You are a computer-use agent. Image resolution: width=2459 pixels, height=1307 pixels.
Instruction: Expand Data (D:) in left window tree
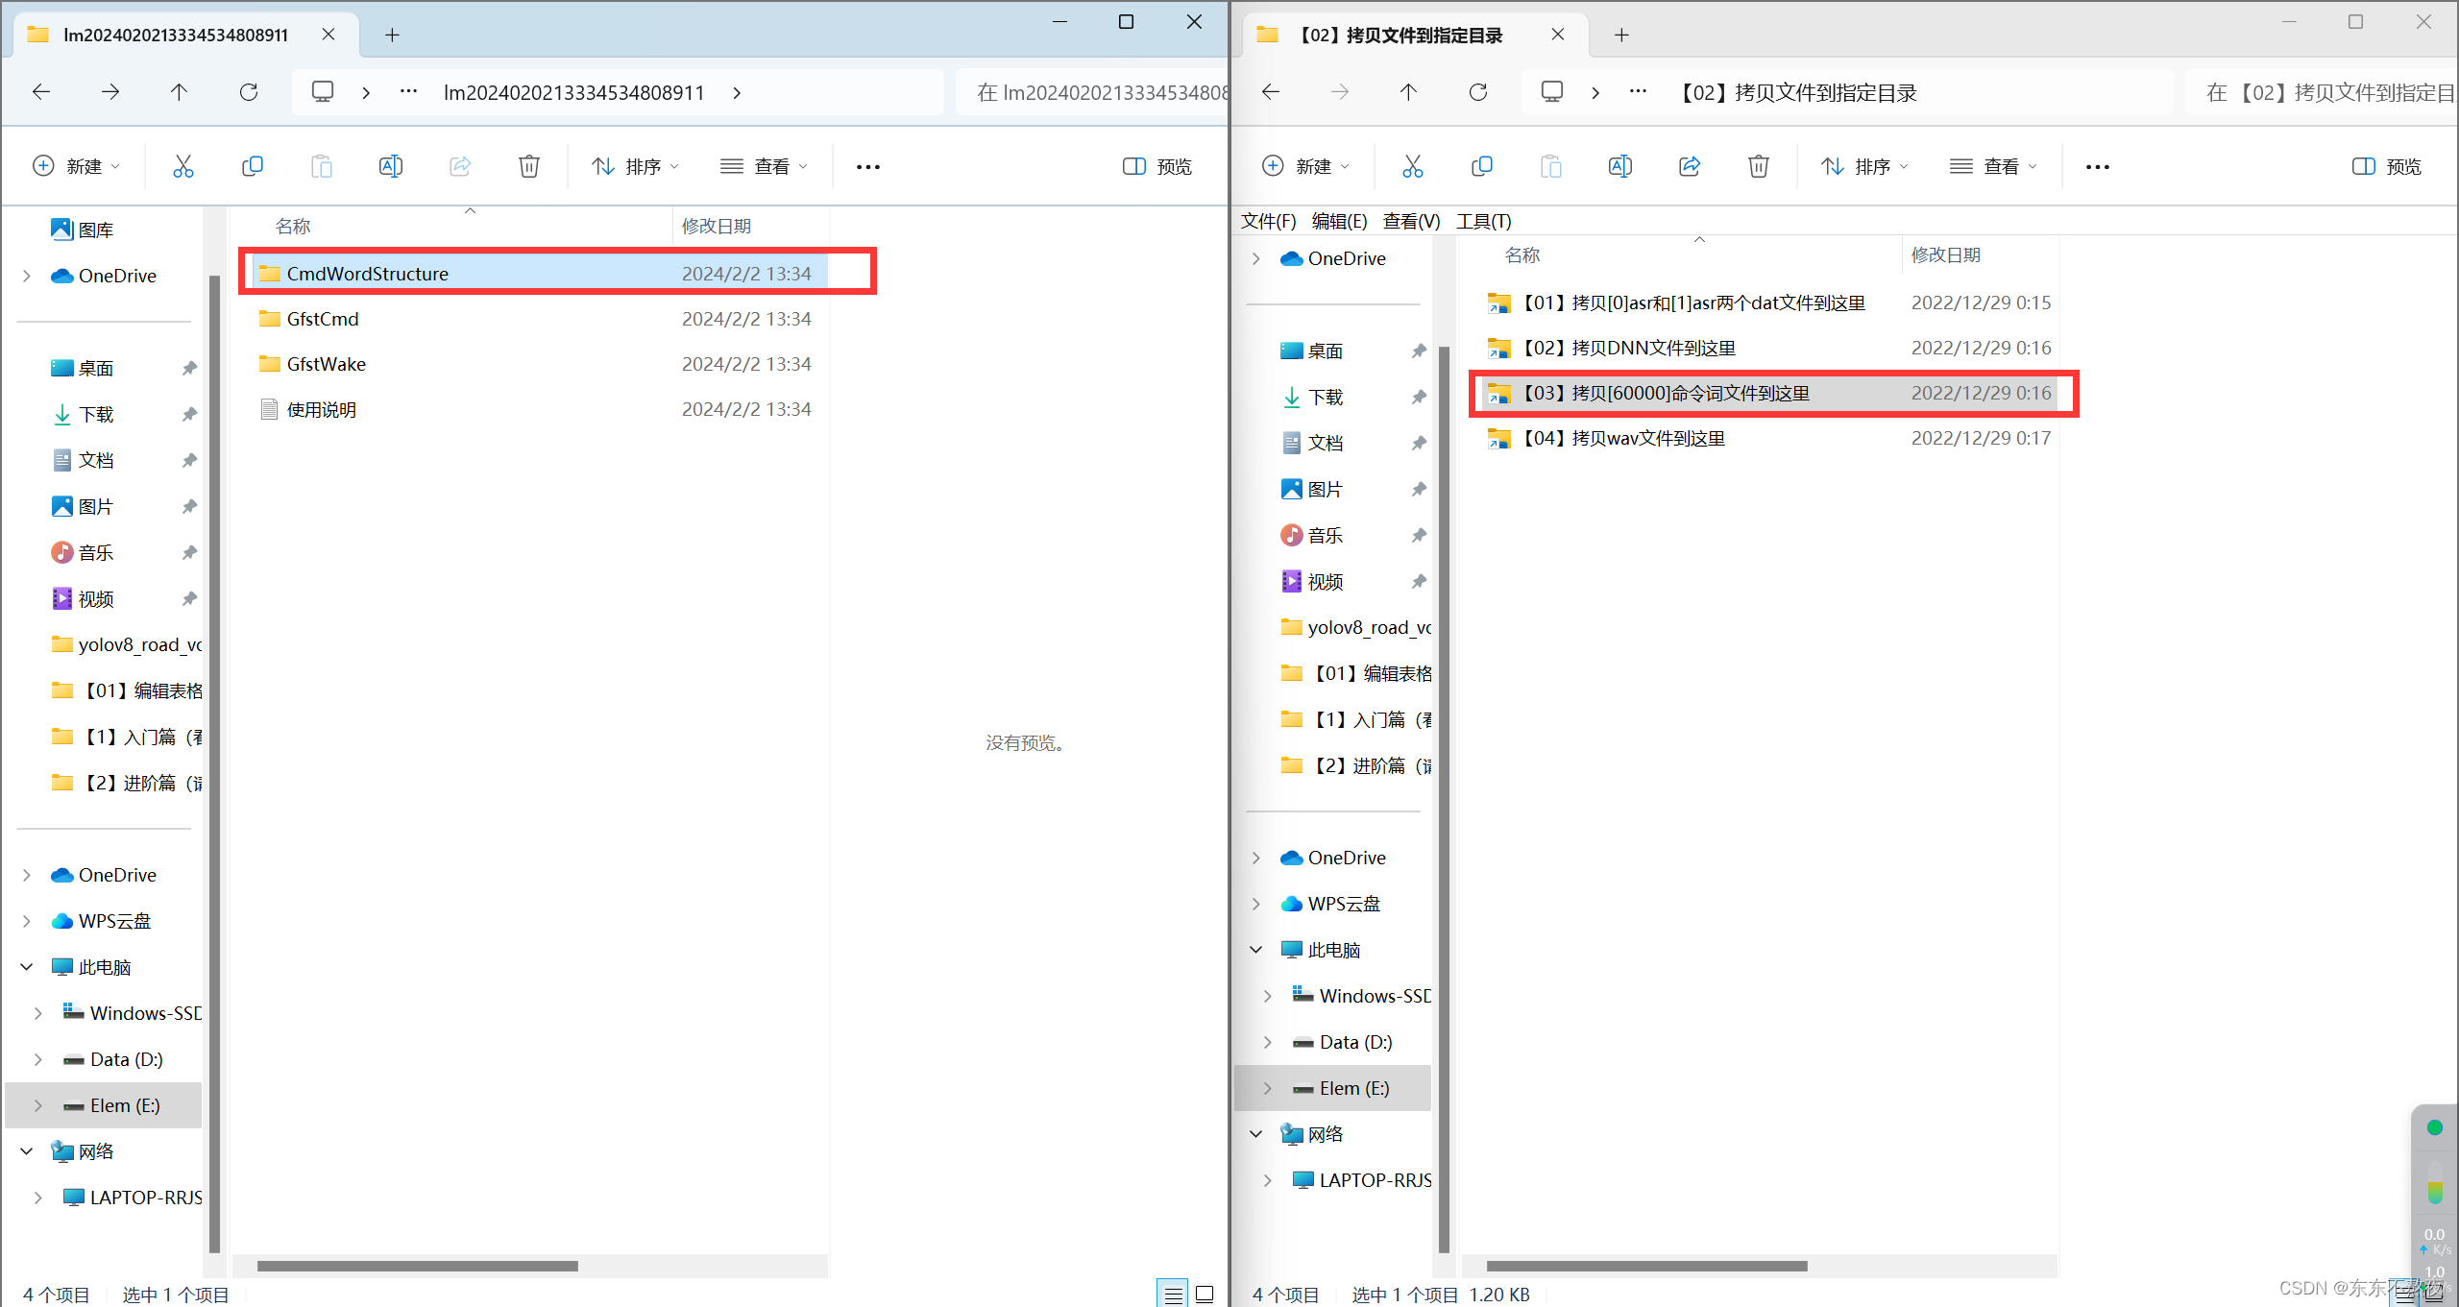38,1059
